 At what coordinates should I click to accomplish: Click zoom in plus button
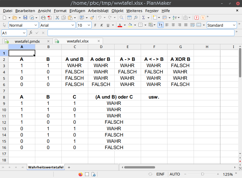(x=218, y=174)
